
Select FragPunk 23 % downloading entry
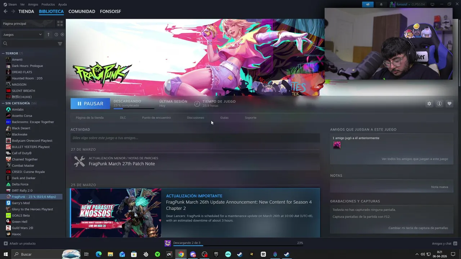click(31, 197)
